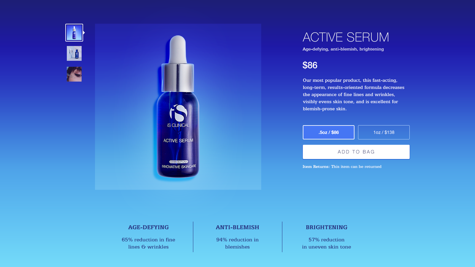The width and height of the screenshot is (475, 267).
Task: Choose the .5oz / $86 size option
Action: coord(329,132)
